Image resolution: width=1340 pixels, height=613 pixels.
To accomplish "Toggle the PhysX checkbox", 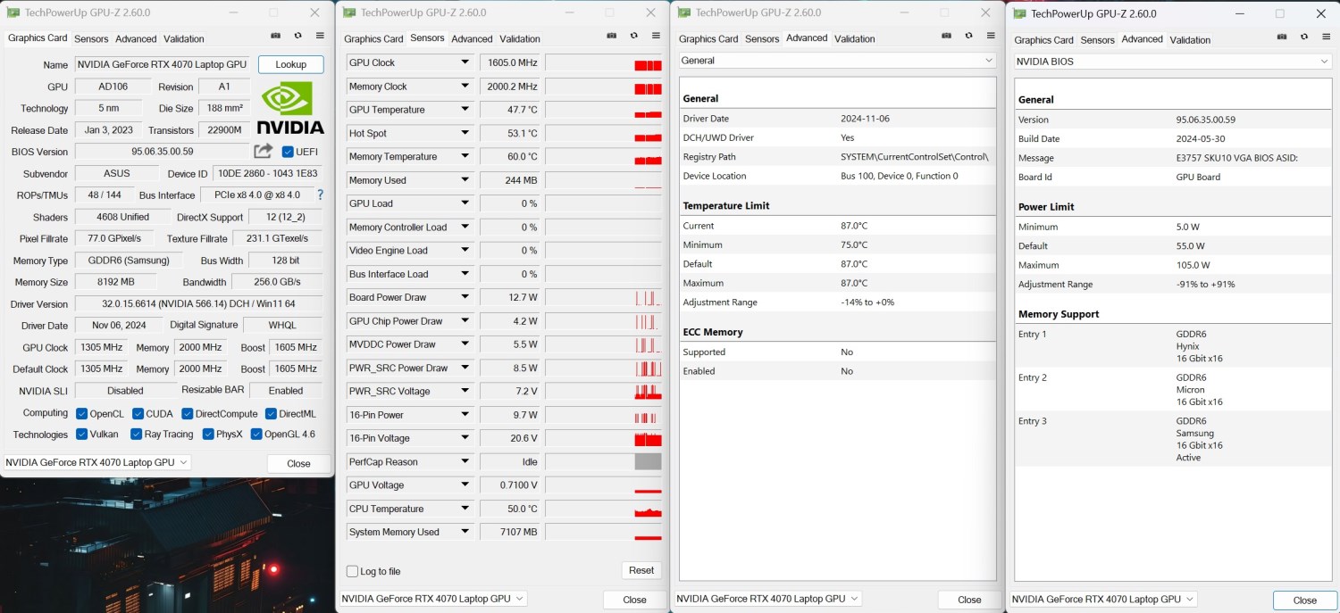I will 208,435.
